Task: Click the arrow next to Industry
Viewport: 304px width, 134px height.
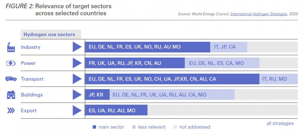Action: [x=77, y=47]
